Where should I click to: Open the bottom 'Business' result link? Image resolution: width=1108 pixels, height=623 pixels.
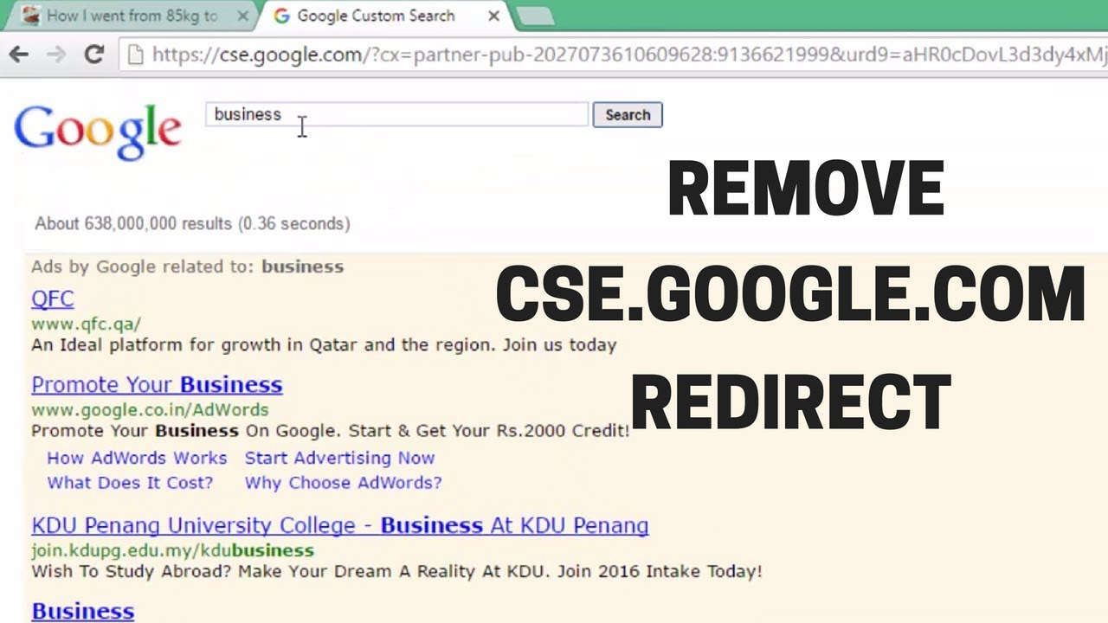83,611
